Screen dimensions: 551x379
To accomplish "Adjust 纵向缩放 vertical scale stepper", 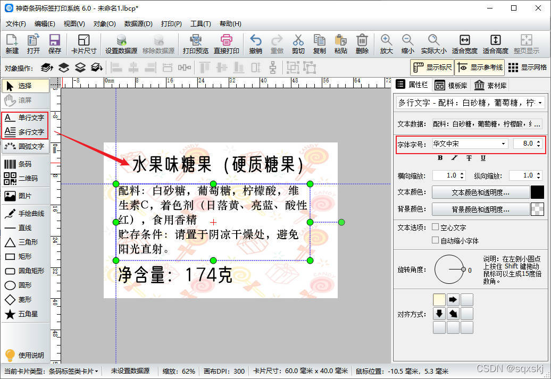I will [x=539, y=175].
